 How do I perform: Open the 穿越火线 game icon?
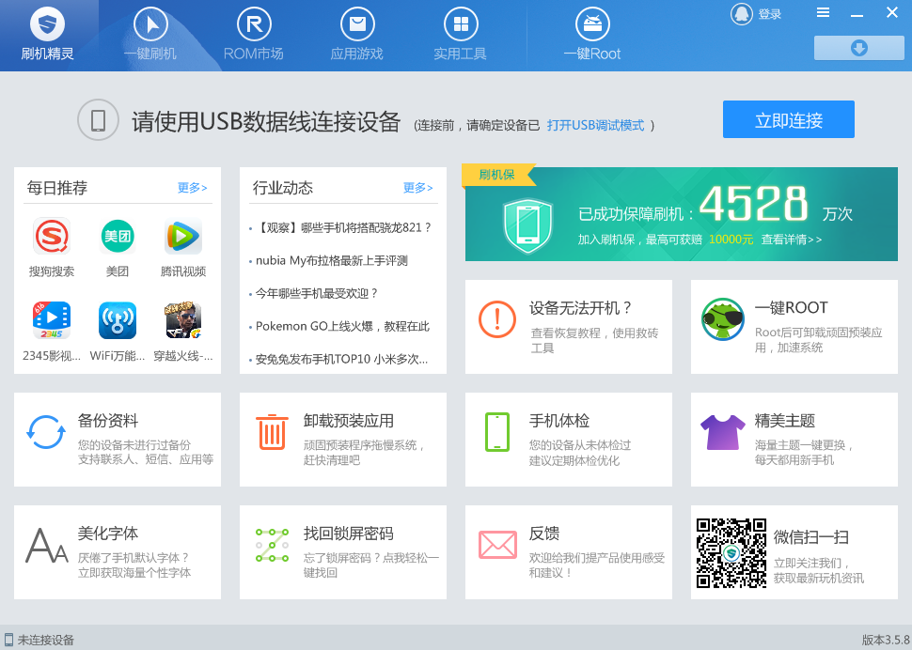click(183, 320)
